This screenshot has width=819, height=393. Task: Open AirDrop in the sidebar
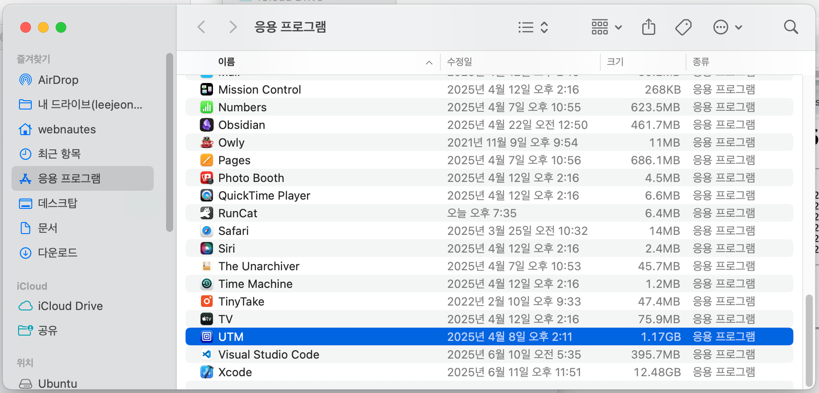[x=83, y=80]
